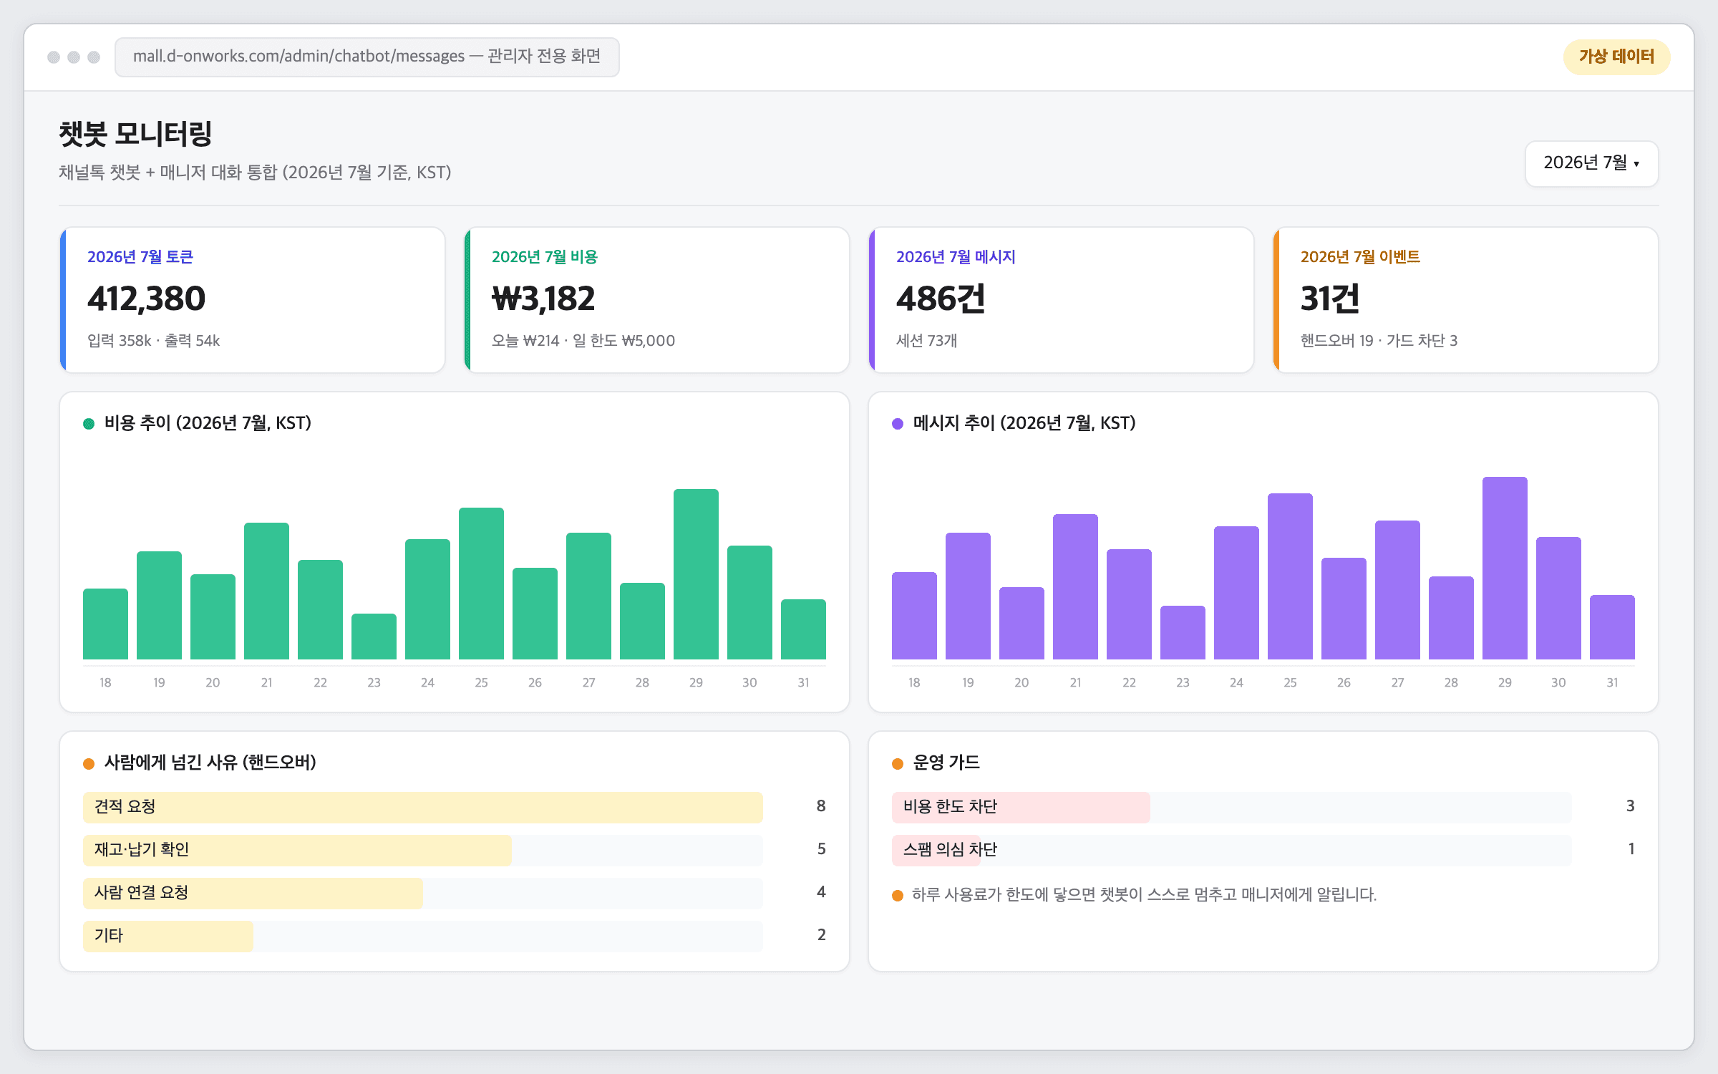
Task: Click the 비용 추이 chart title
Action: [208, 423]
